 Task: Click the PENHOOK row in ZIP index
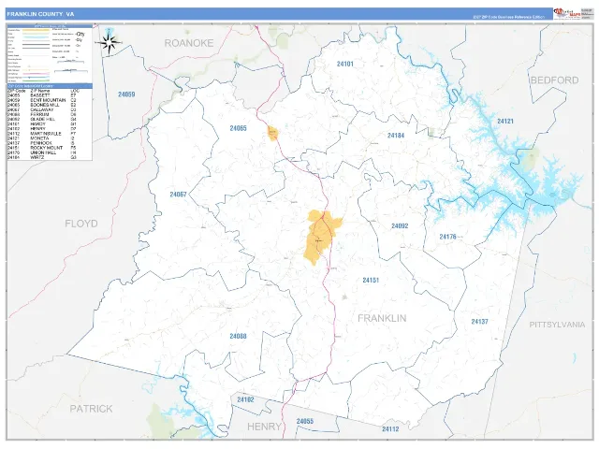click(42, 143)
